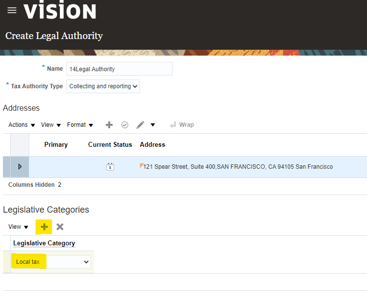Click the calendar status icon in address row
Viewport: 367px width, 297px height.
[110, 167]
